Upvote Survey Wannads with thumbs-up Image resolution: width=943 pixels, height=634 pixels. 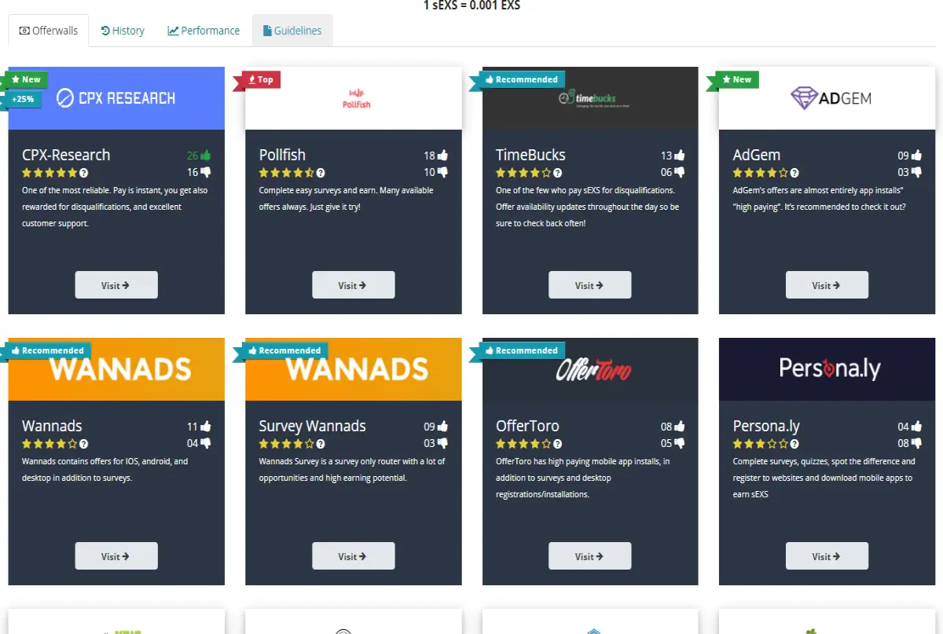442,427
